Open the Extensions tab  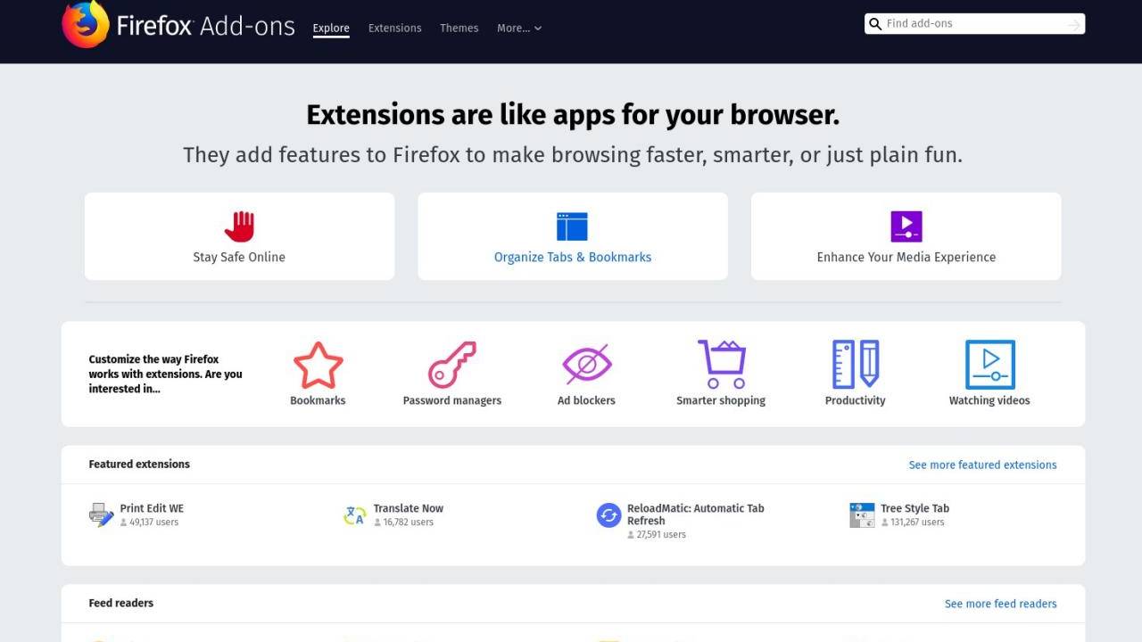click(x=394, y=29)
